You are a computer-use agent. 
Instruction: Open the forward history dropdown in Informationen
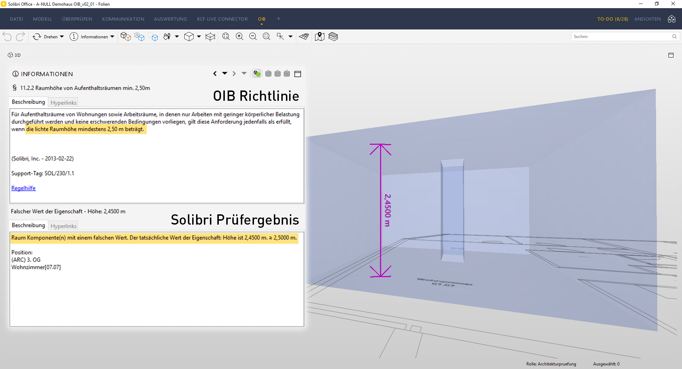(x=244, y=73)
